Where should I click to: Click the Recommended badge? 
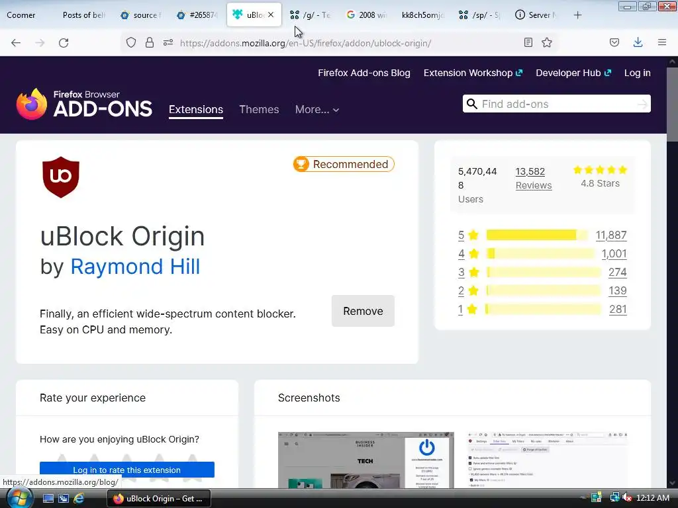344,164
